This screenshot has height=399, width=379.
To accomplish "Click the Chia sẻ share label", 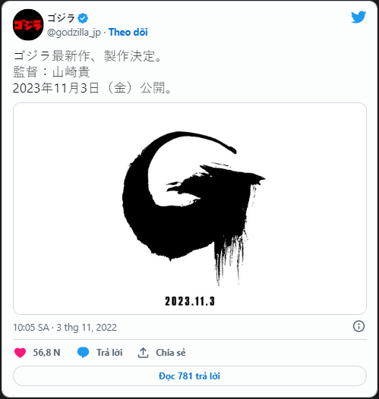I will tap(171, 353).
